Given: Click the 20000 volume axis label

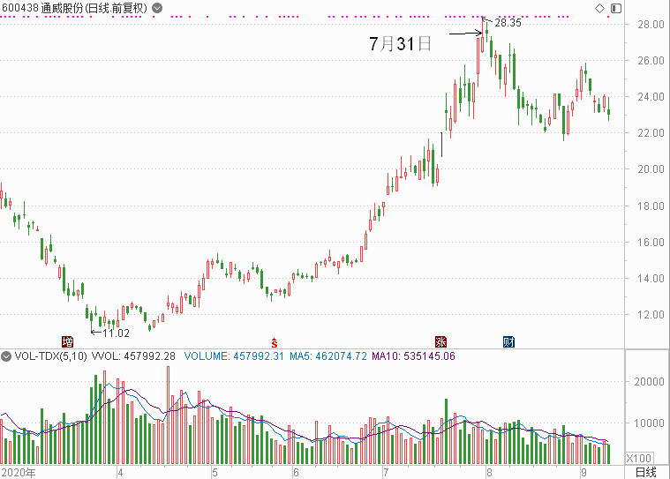Looking at the screenshot, I should point(649,382).
